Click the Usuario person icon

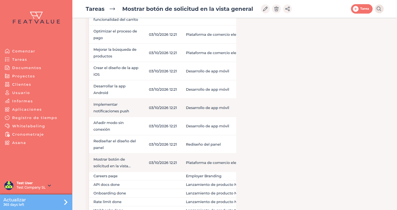click(7, 93)
